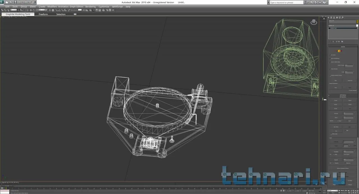Click the Open File folder icon
Screen dimensions: 359x194
click(x=11, y=2)
